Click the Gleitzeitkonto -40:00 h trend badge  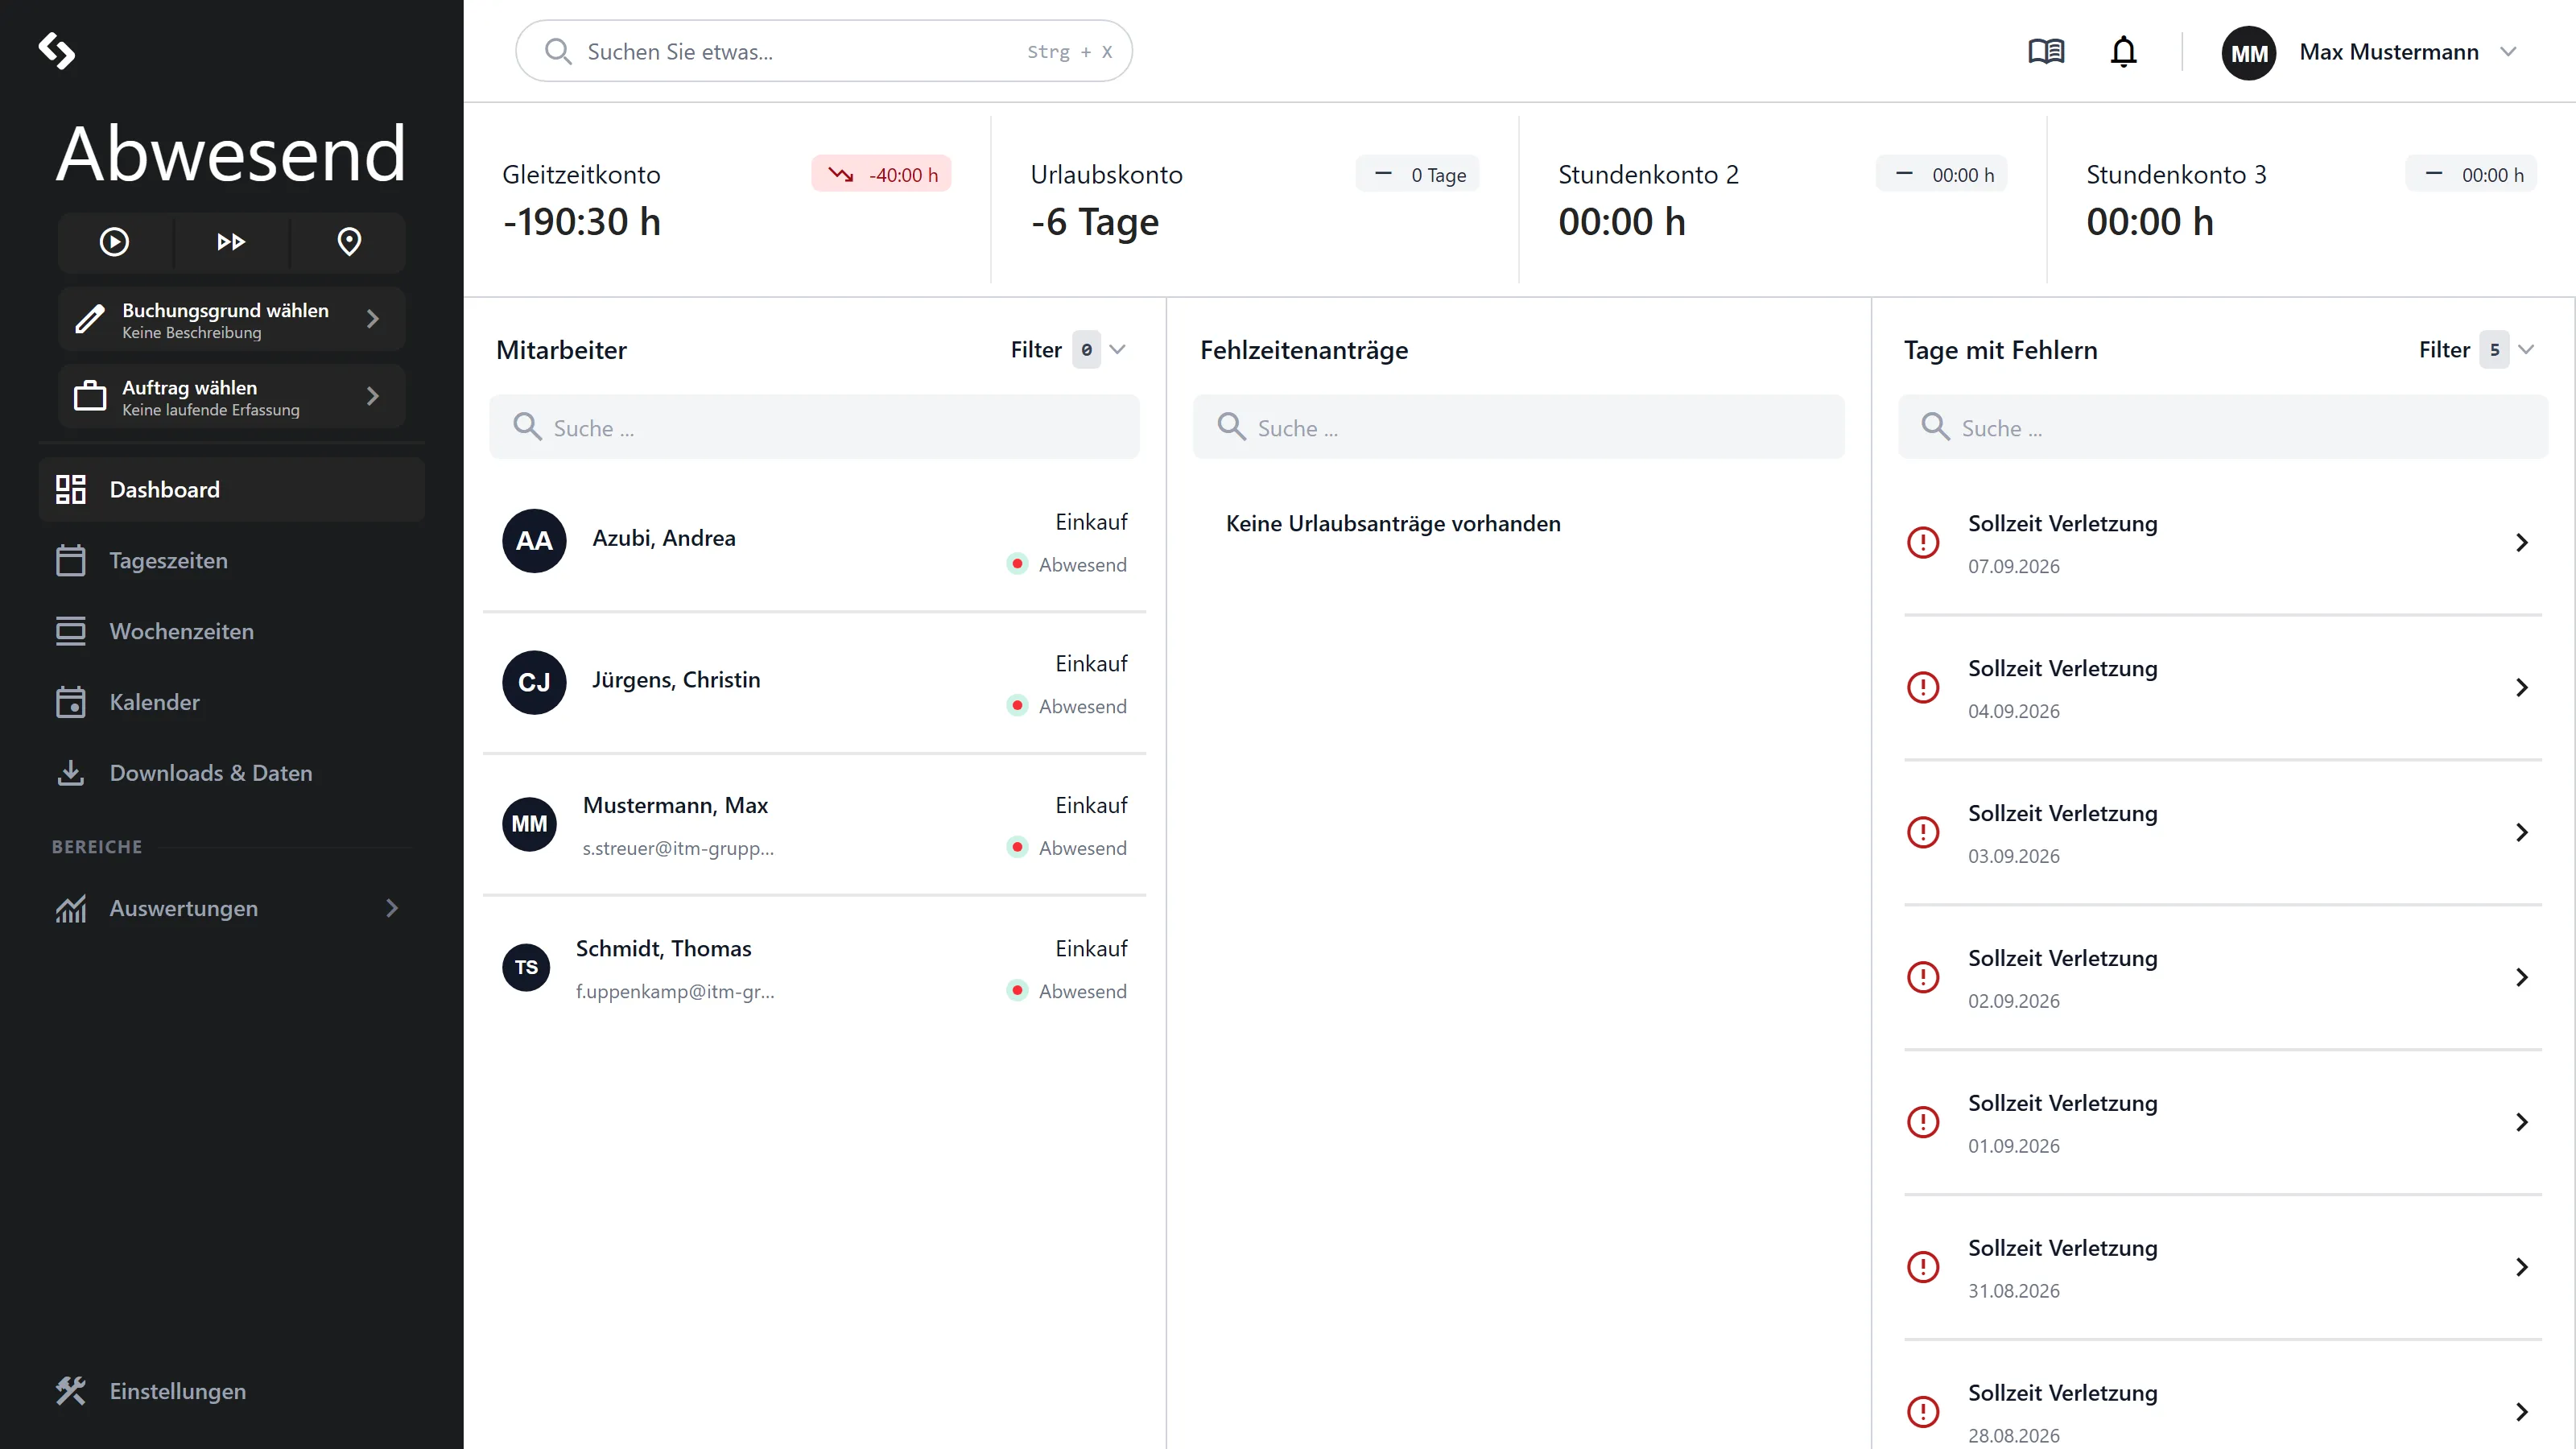tap(881, 174)
